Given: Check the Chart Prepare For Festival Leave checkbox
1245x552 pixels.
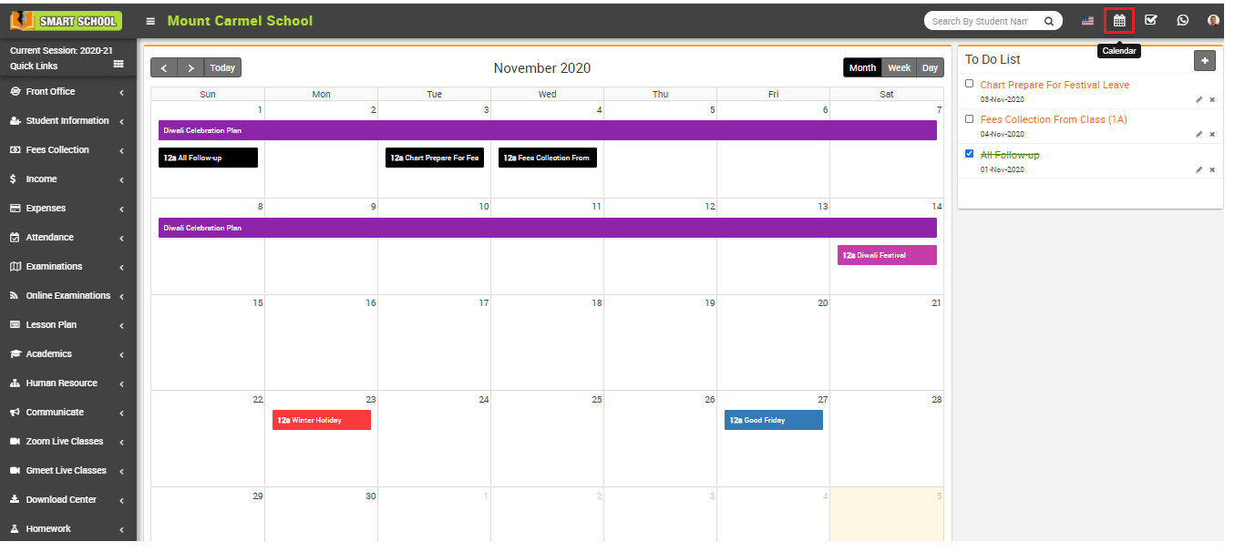Looking at the screenshot, I should tap(970, 84).
